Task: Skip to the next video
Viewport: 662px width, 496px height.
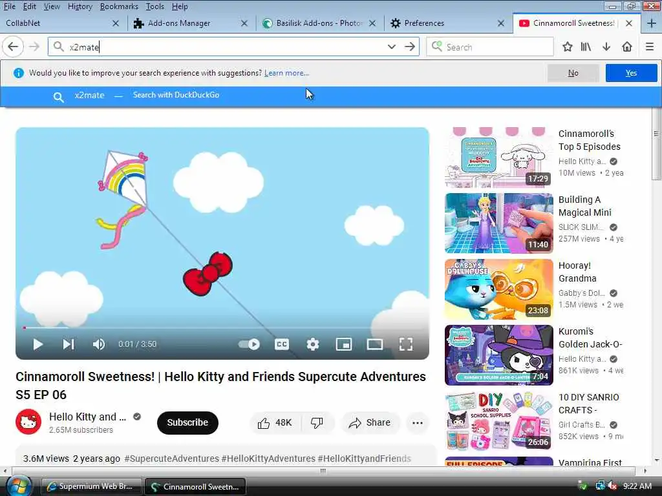Action: (x=69, y=344)
